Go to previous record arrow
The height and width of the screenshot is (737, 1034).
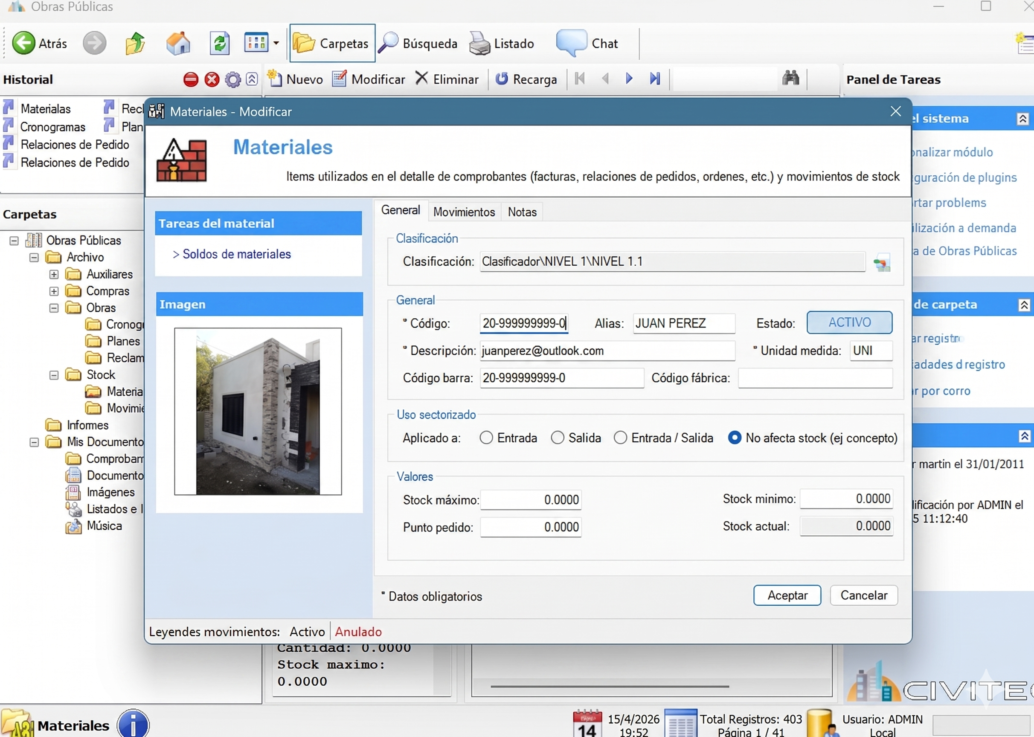(x=605, y=78)
